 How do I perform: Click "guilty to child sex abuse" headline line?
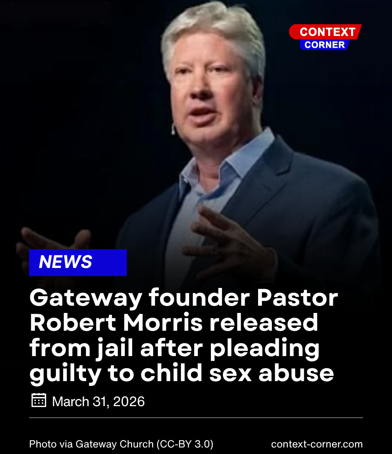pyautogui.click(x=181, y=373)
